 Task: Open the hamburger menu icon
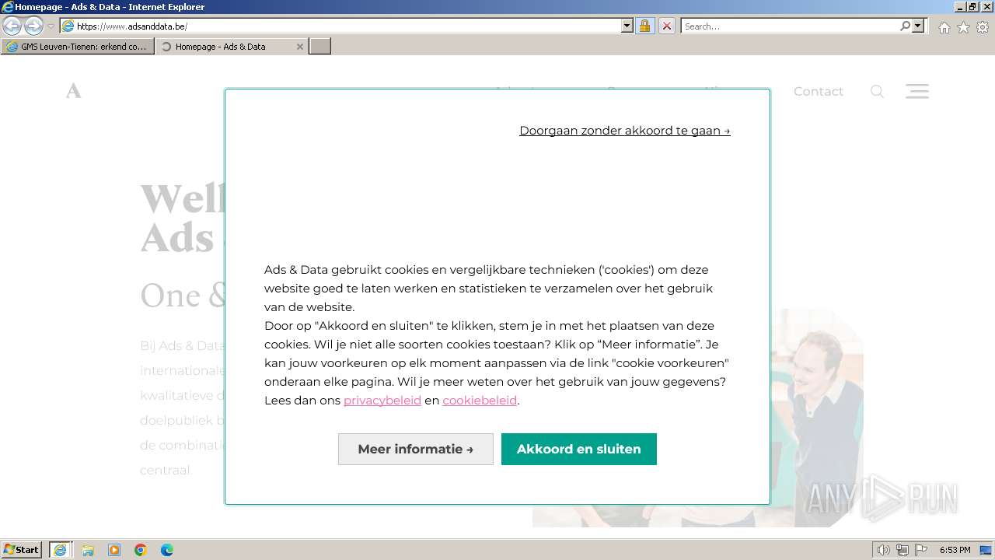tap(917, 91)
